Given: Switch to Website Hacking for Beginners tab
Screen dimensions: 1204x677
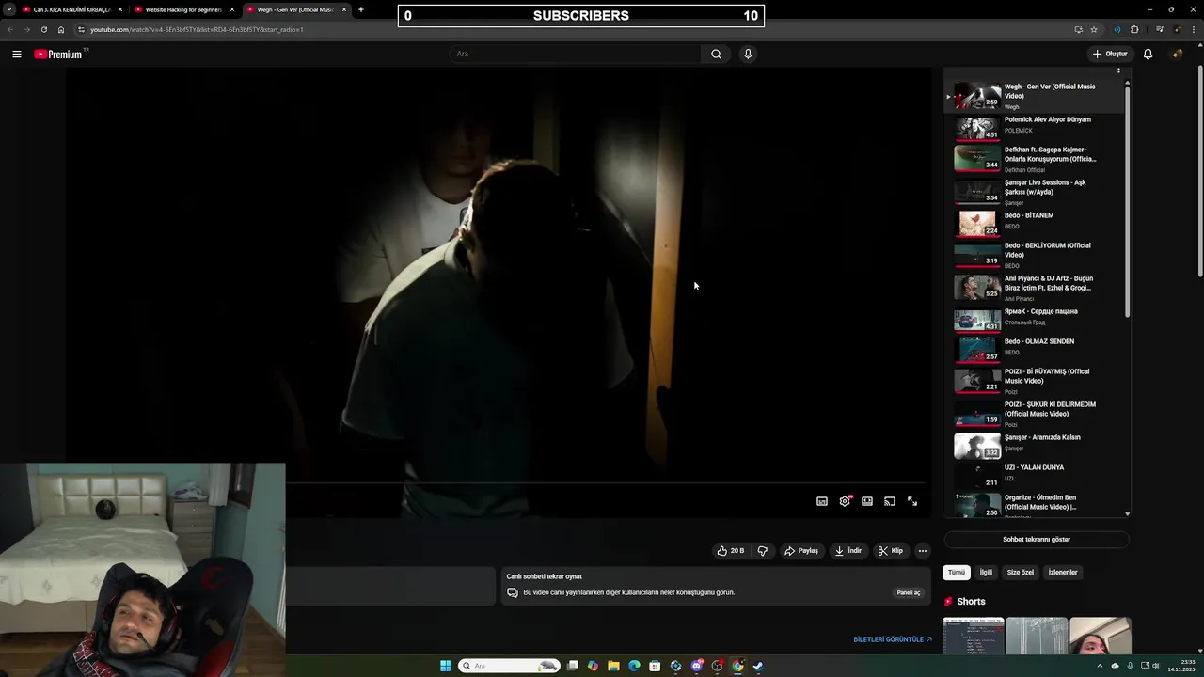Looking at the screenshot, I should coord(183,9).
